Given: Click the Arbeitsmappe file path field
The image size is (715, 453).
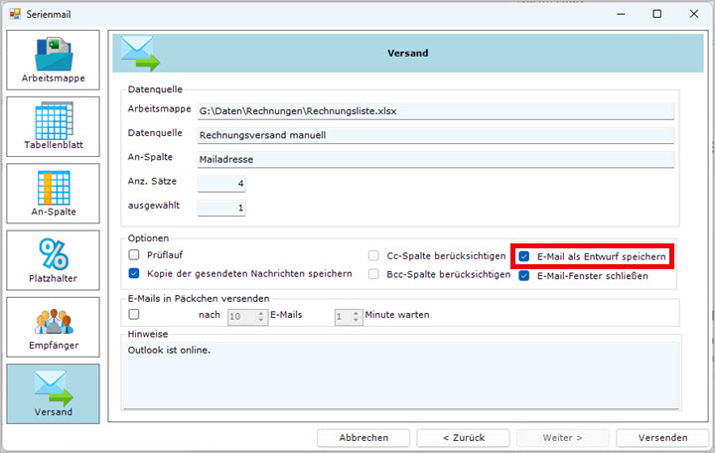Looking at the screenshot, I should pos(435,111).
